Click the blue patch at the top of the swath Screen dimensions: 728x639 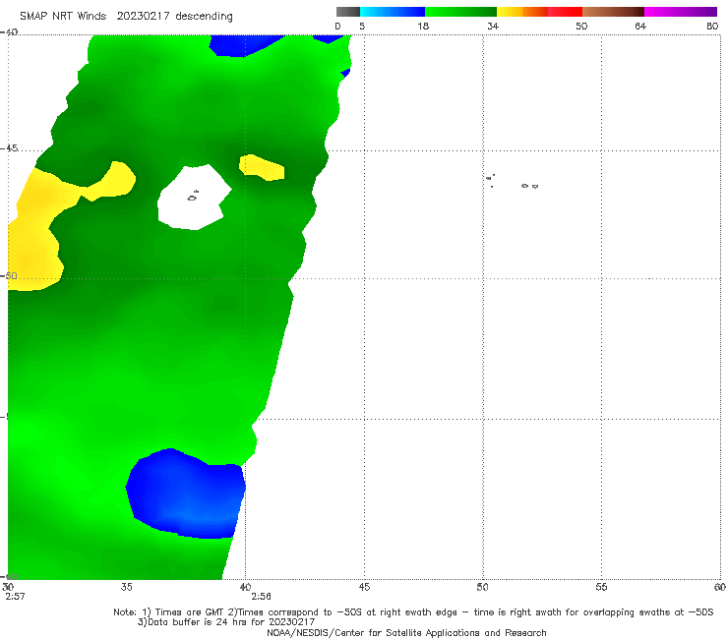pyautogui.click(x=244, y=45)
